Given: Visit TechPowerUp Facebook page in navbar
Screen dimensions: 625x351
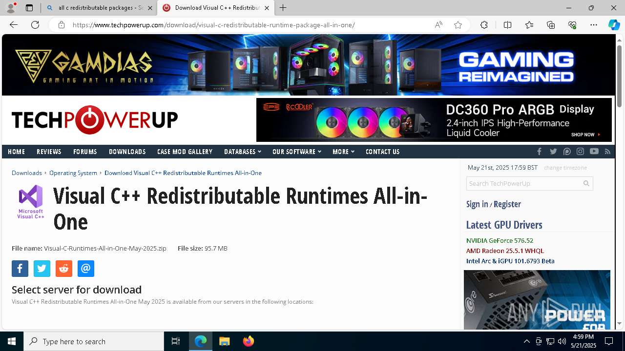Looking at the screenshot, I should (539, 152).
